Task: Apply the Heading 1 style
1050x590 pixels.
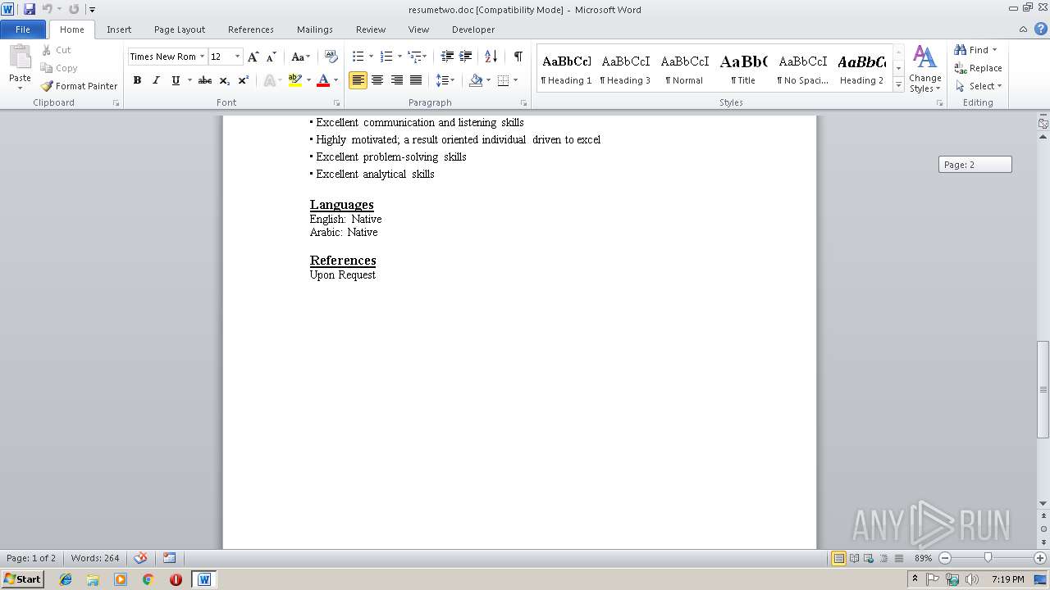Action: coord(566,69)
